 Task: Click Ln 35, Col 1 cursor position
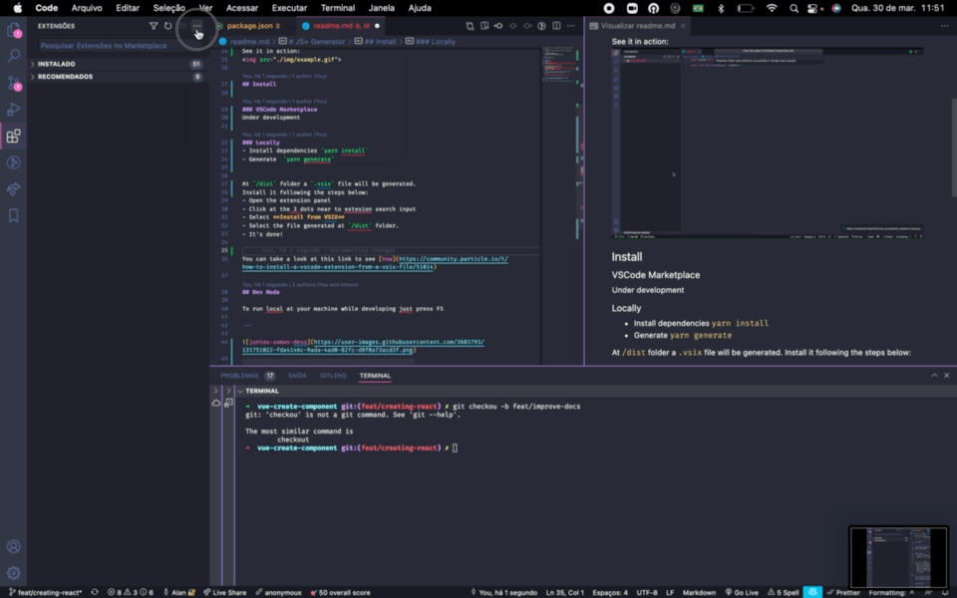[564, 592]
